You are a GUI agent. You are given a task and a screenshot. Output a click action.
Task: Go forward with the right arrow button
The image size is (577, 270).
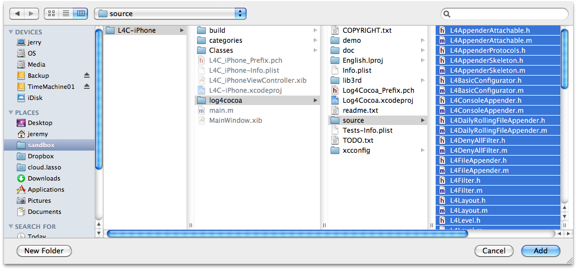(31, 13)
